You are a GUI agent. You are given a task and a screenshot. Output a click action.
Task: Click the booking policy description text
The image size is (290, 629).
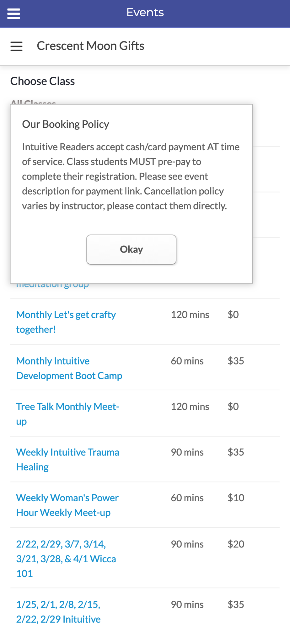click(131, 176)
